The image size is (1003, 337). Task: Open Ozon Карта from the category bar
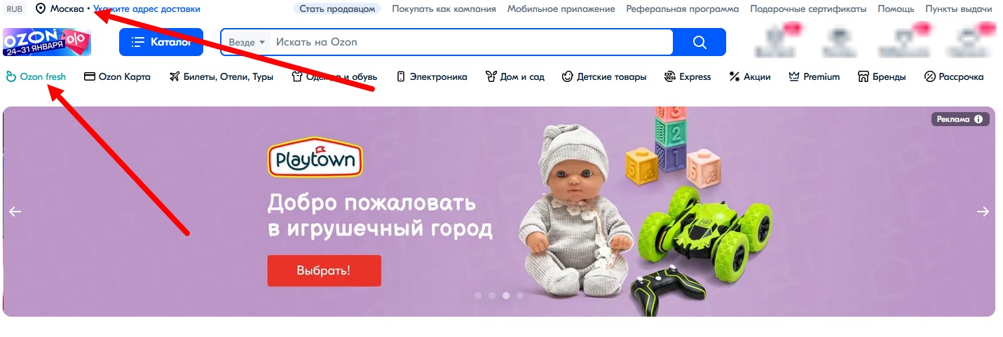click(117, 77)
